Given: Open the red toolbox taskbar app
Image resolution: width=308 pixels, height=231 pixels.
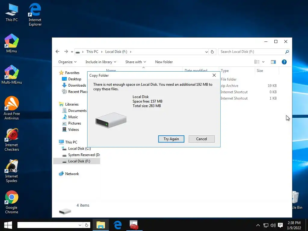Looking at the screenshot, I should click(x=134, y=225).
